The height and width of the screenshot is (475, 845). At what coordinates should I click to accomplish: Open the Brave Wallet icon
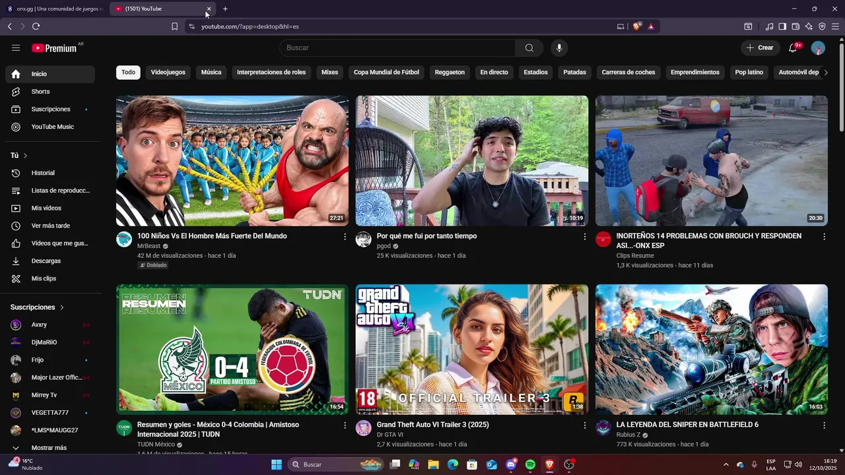tap(795, 26)
